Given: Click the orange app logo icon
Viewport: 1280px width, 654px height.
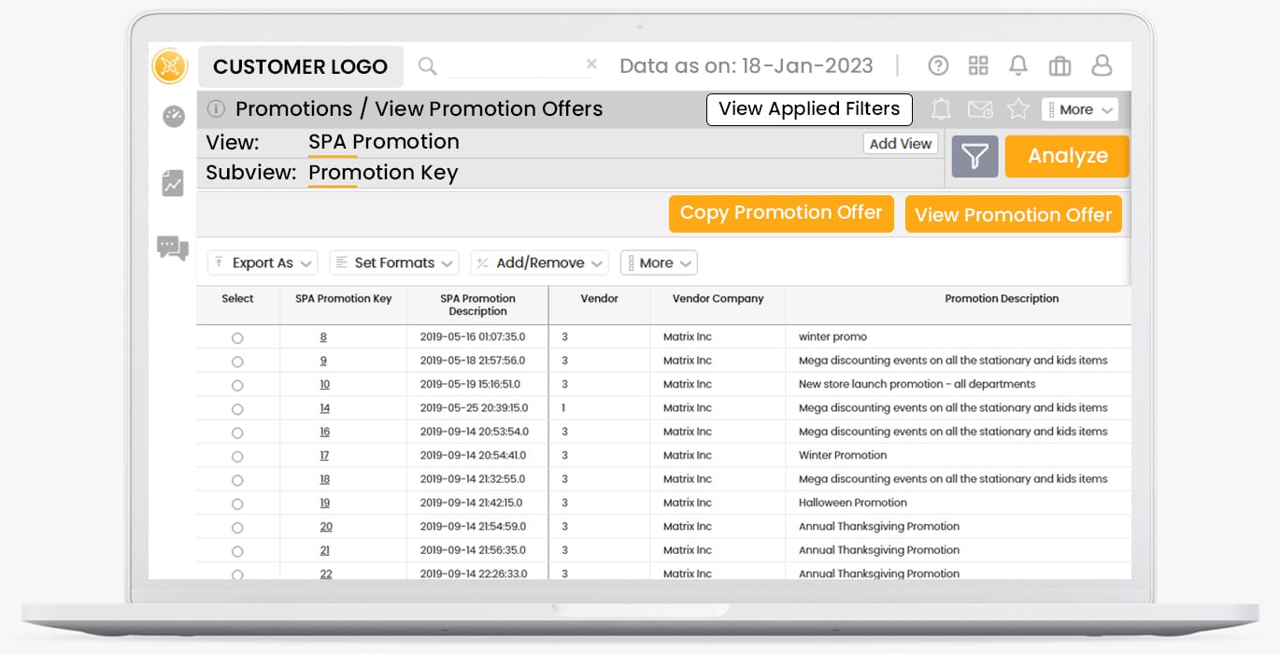Looking at the screenshot, I should point(170,65).
